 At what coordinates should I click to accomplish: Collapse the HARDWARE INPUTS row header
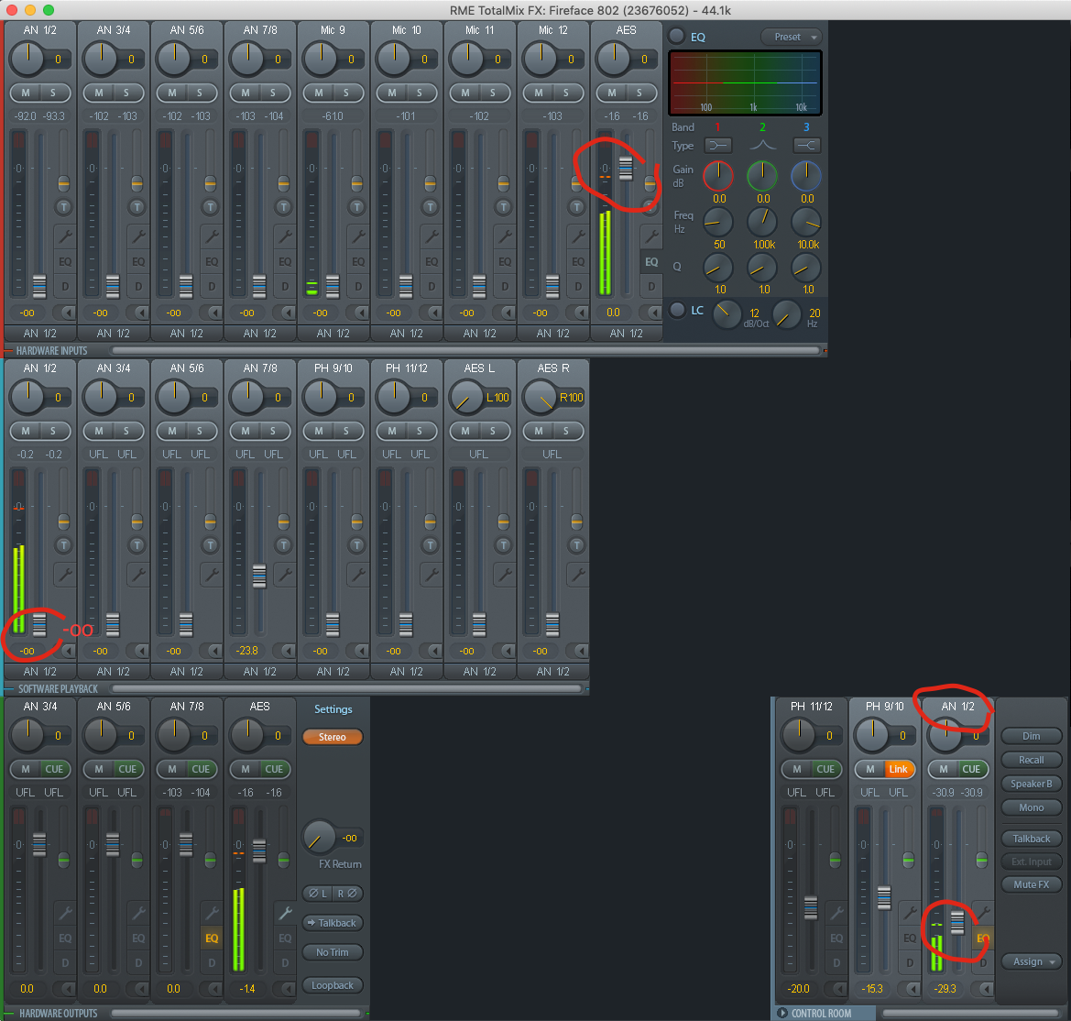click(51, 351)
